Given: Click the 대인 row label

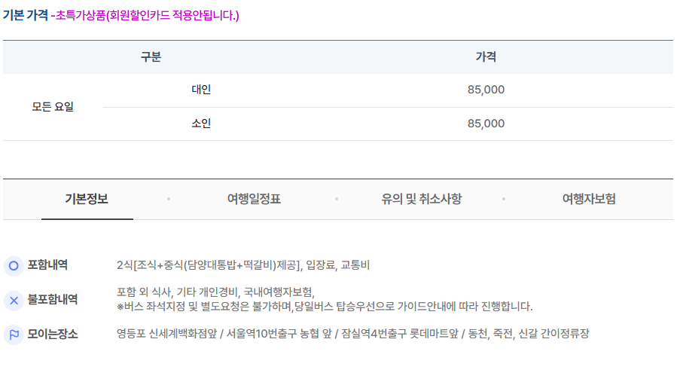Looking at the screenshot, I should (201, 90).
